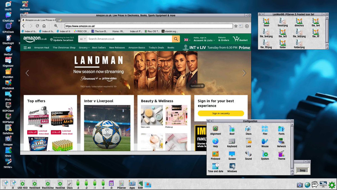Viewport: 337px width, 190px height.
Task: Click the Sponsored info label on the banner
Action: [x=197, y=86]
